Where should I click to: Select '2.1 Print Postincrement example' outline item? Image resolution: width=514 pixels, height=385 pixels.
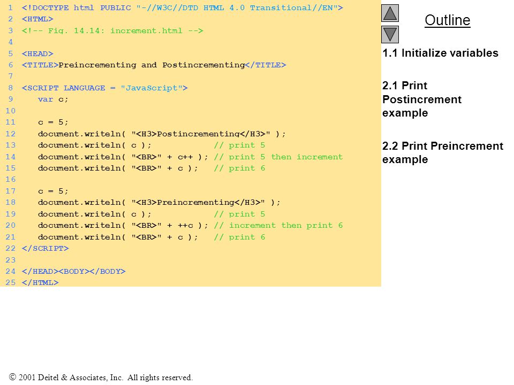point(422,99)
